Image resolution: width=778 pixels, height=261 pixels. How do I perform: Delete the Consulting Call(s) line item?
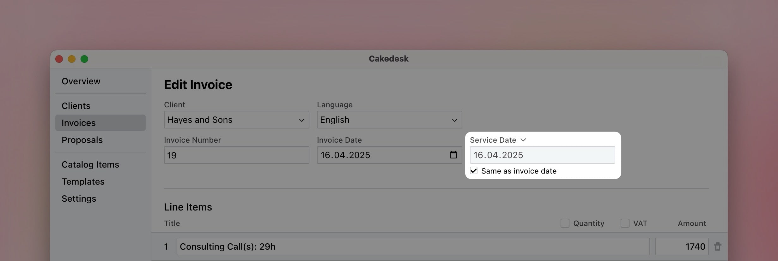(x=718, y=246)
